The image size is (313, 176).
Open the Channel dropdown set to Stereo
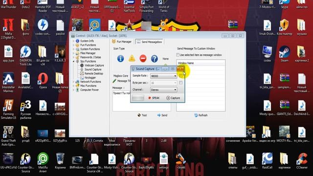point(163,90)
